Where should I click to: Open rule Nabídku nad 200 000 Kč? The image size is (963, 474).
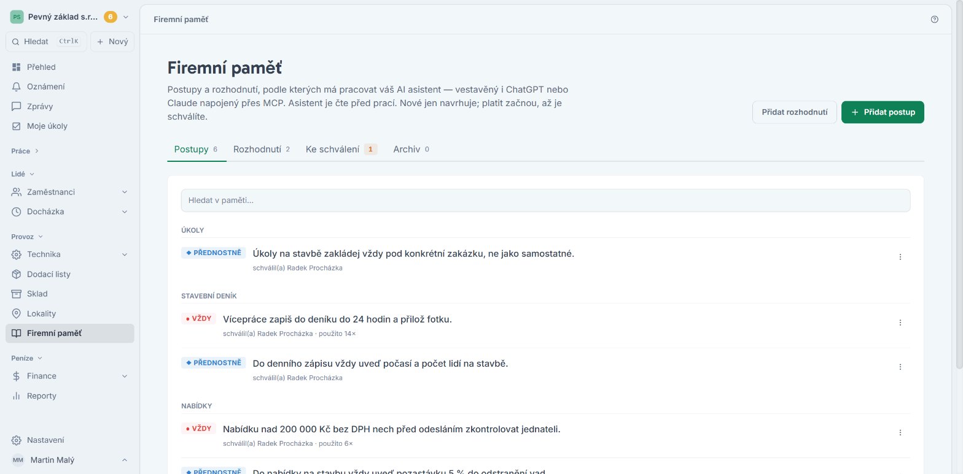click(392, 429)
